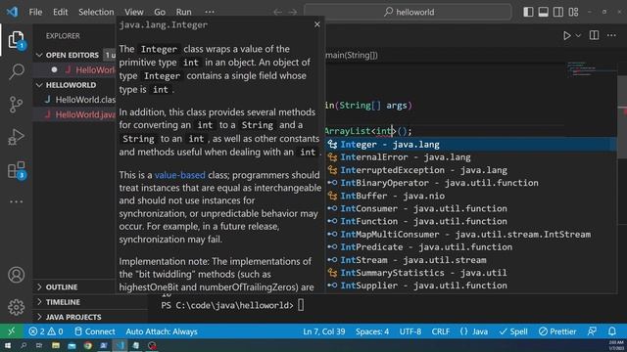Toggle the primary side bar layout icon
This screenshot has height=352, width=627.
tap(528, 12)
